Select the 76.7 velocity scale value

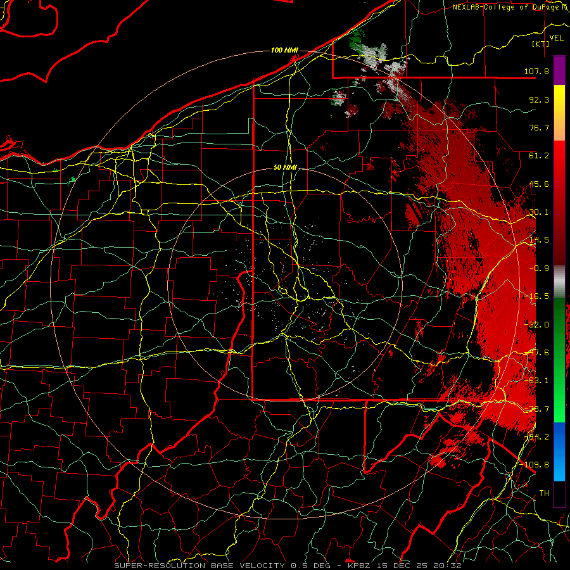coord(539,127)
